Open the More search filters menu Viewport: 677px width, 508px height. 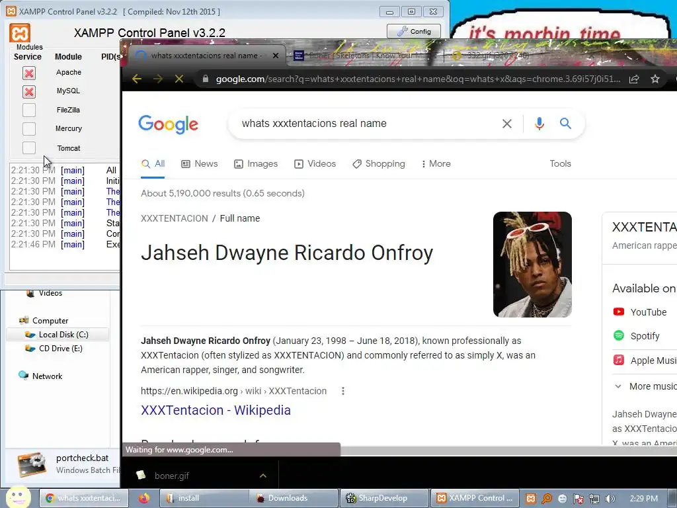coord(436,164)
